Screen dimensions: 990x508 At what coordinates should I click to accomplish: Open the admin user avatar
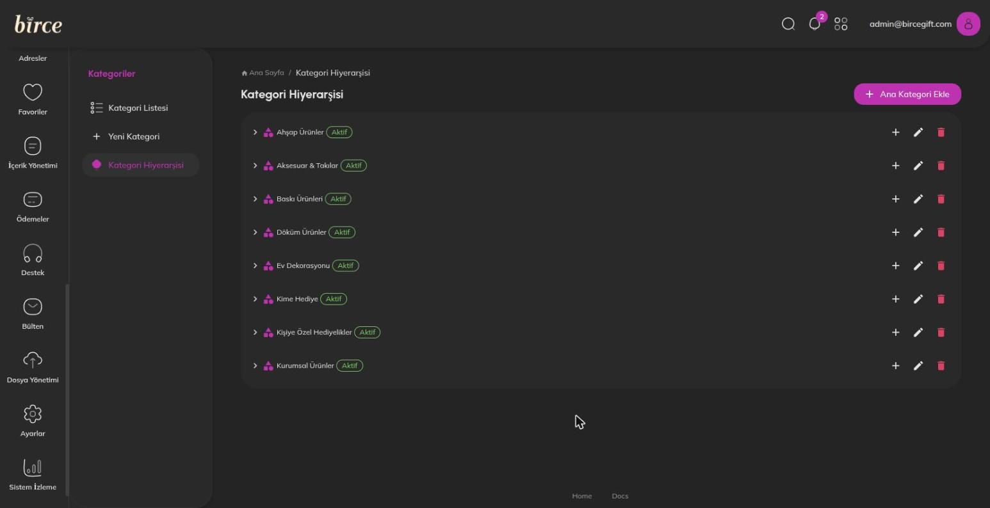(x=968, y=24)
